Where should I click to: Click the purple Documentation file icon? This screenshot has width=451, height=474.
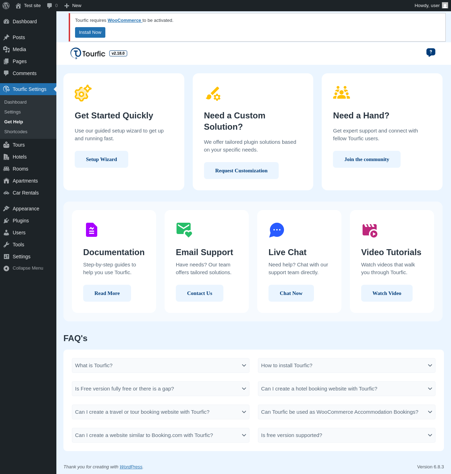[92, 230]
